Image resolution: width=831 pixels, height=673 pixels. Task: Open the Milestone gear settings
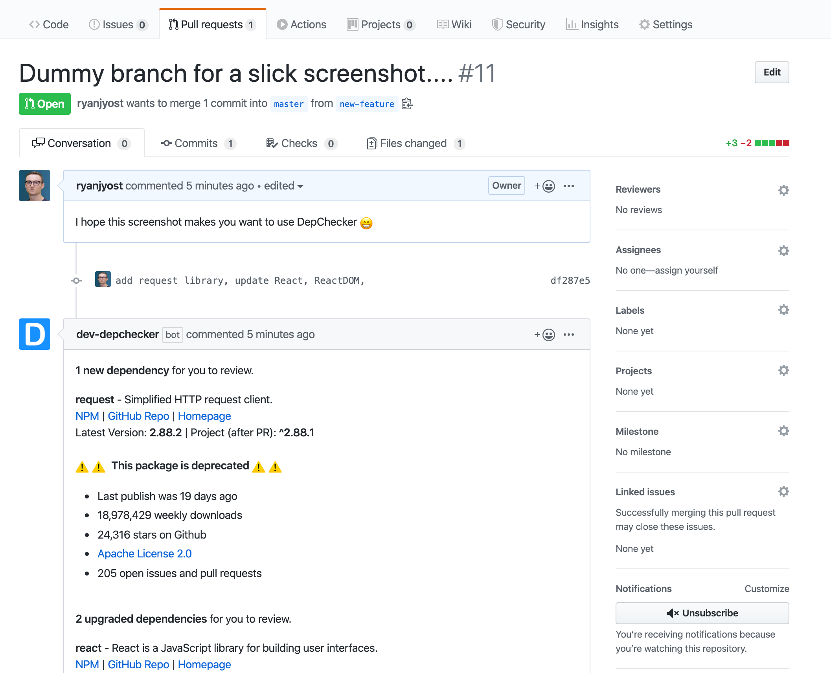click(x=783, y=431)
